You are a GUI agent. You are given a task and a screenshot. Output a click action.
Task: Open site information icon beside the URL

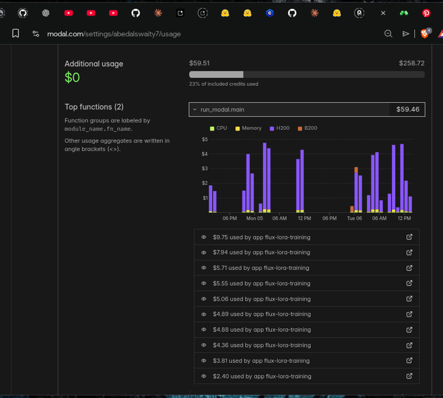pos(36,34)
